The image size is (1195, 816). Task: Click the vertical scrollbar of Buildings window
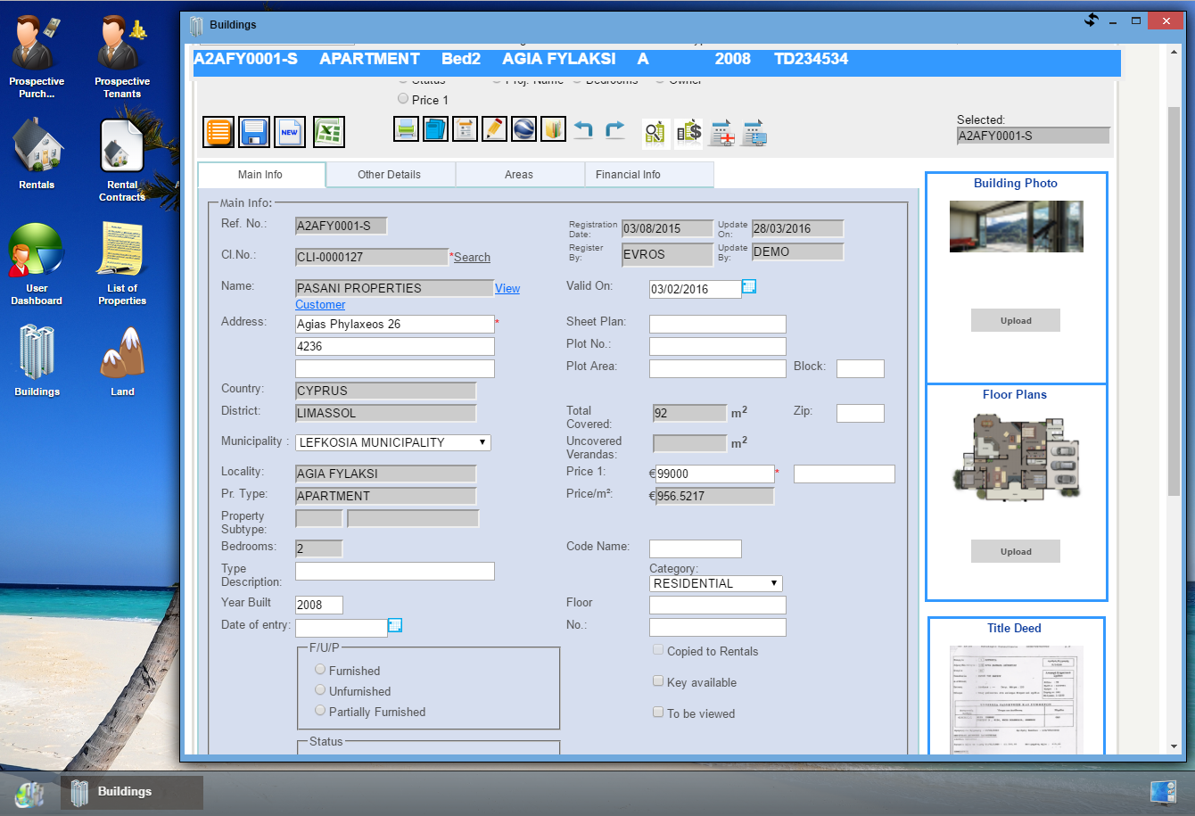[x=1174, y=303]
